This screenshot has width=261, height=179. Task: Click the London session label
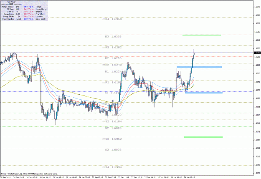point(39,17)
